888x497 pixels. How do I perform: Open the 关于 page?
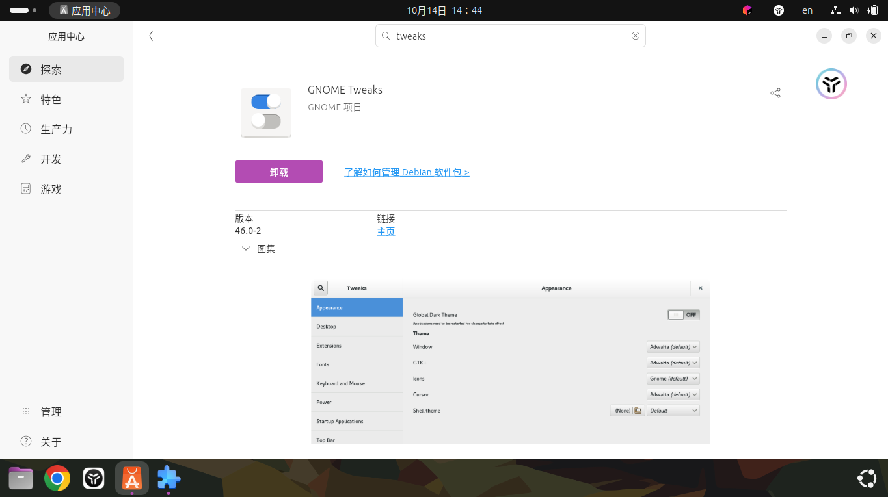(66, 441)
